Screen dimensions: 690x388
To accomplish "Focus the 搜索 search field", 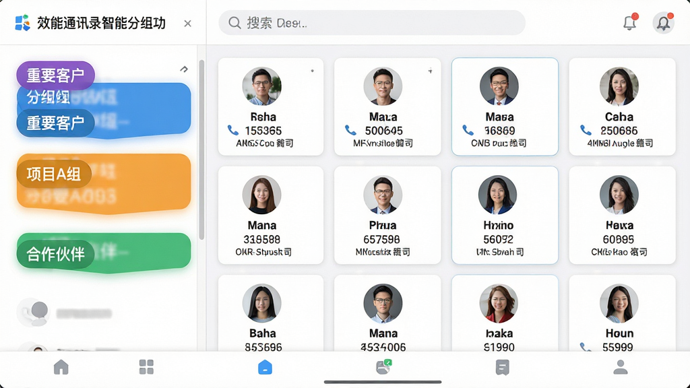I will 372,23.
